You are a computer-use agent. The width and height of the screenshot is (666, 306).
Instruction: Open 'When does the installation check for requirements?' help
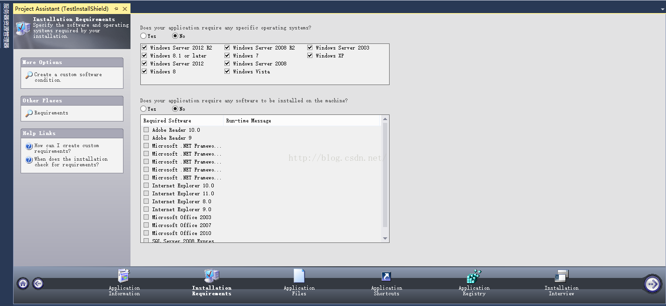click(x=71, y=162)
